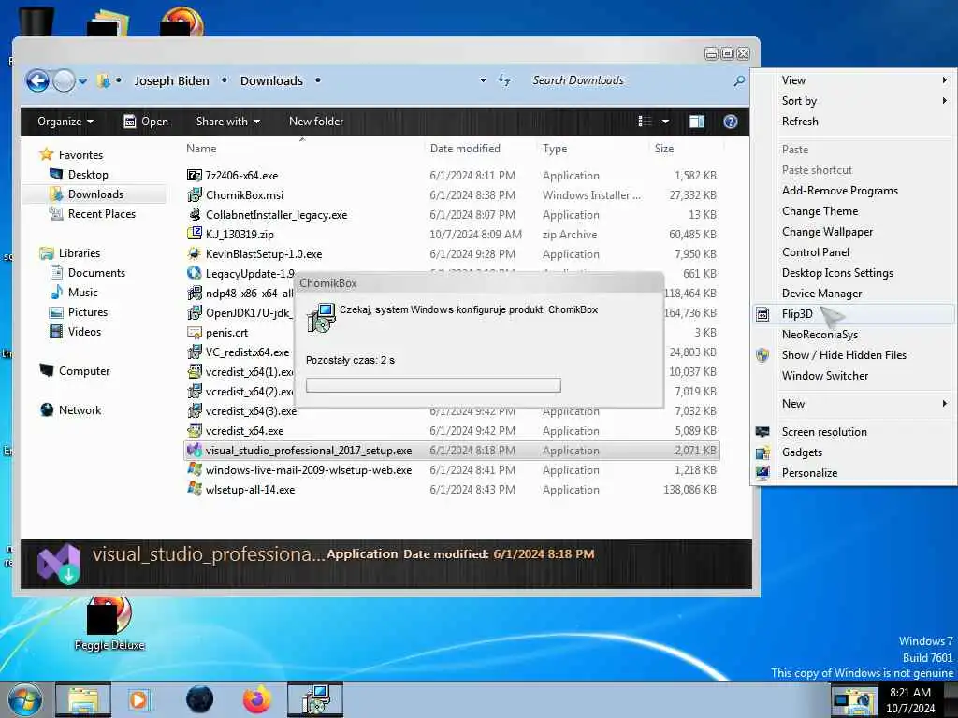The width and height of the screenshot is (958, 718).
Task: Select the visual_studio_professional_2017_setup.exe icon
Action: click(x=194, y=450)
